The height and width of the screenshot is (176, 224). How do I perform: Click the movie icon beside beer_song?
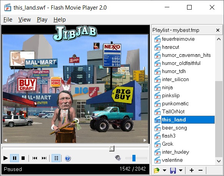point(157,128)
